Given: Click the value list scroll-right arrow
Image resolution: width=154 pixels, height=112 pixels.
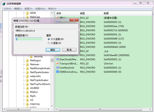Looking at the screenshot, I should (150, 109).
